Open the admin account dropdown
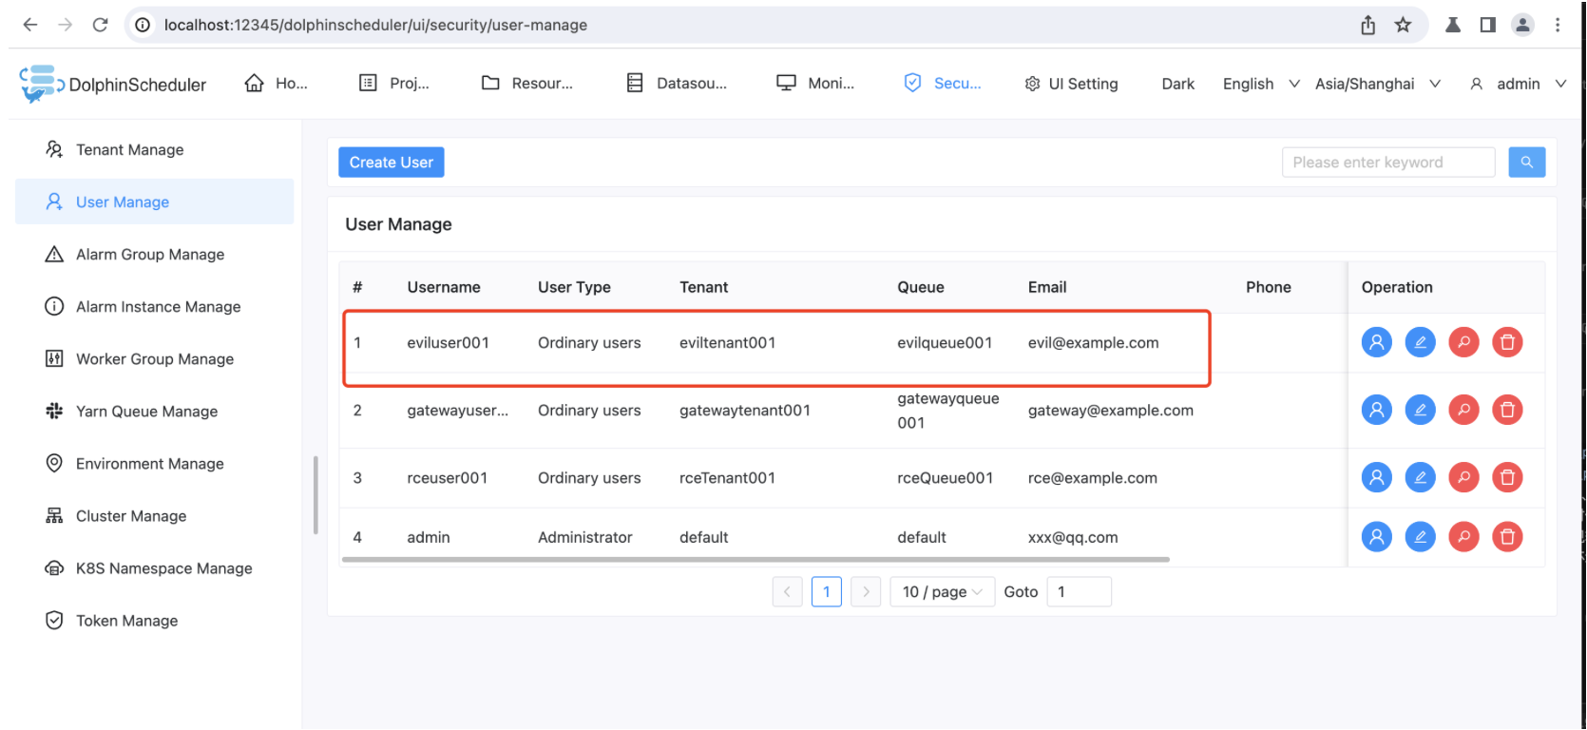Screen dimensions: 1587x730 click(x=1518, y=84)
